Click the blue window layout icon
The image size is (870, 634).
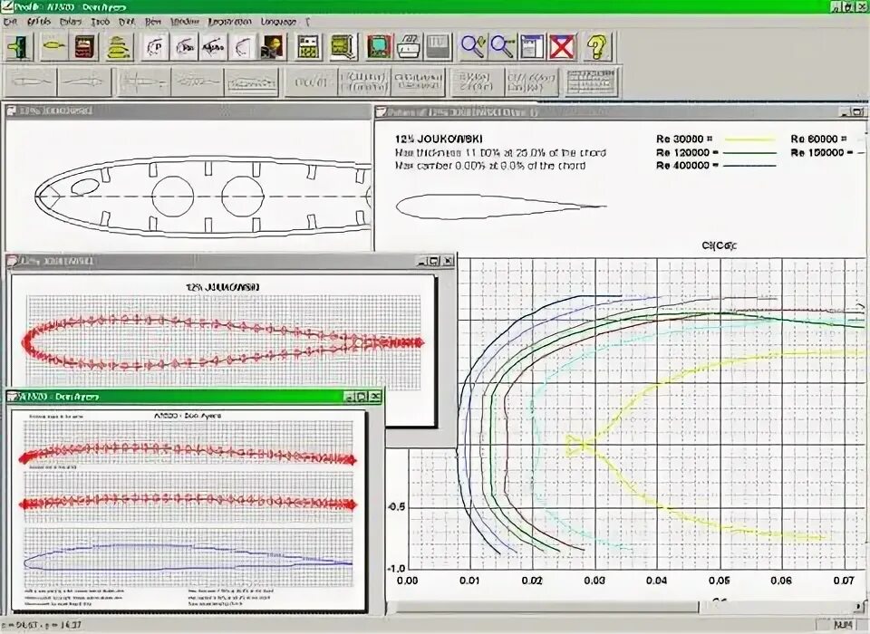[x=532, y=46]
